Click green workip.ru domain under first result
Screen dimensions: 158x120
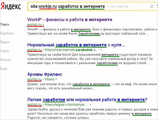point(34,25)
